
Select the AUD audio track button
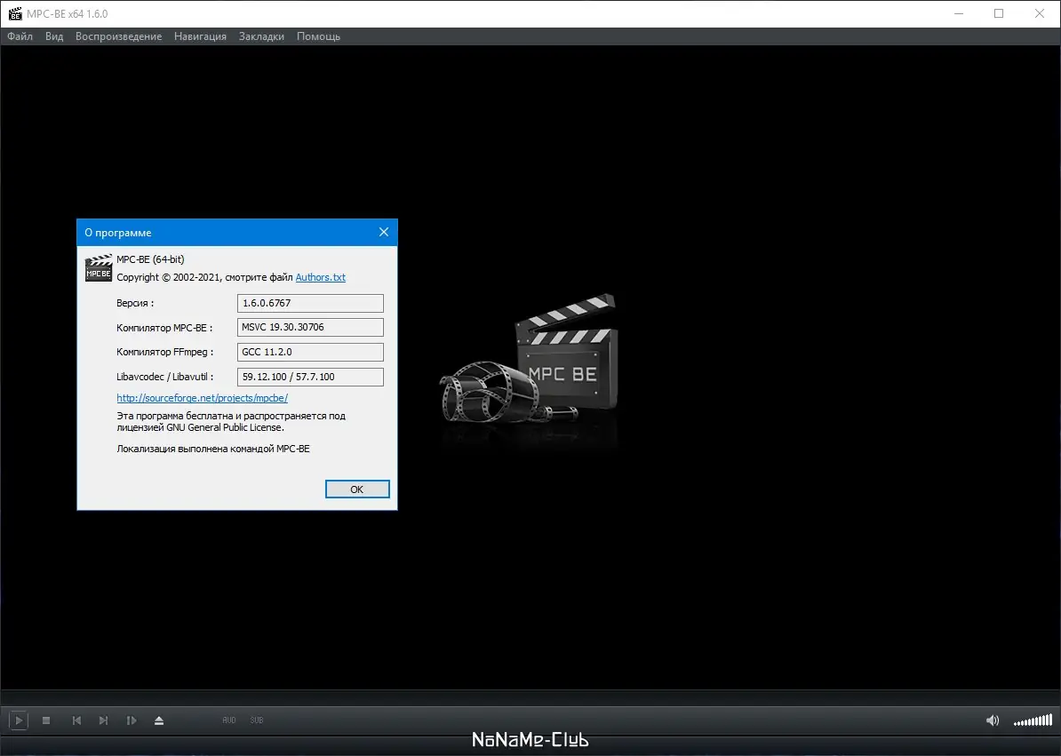[229, 720]
